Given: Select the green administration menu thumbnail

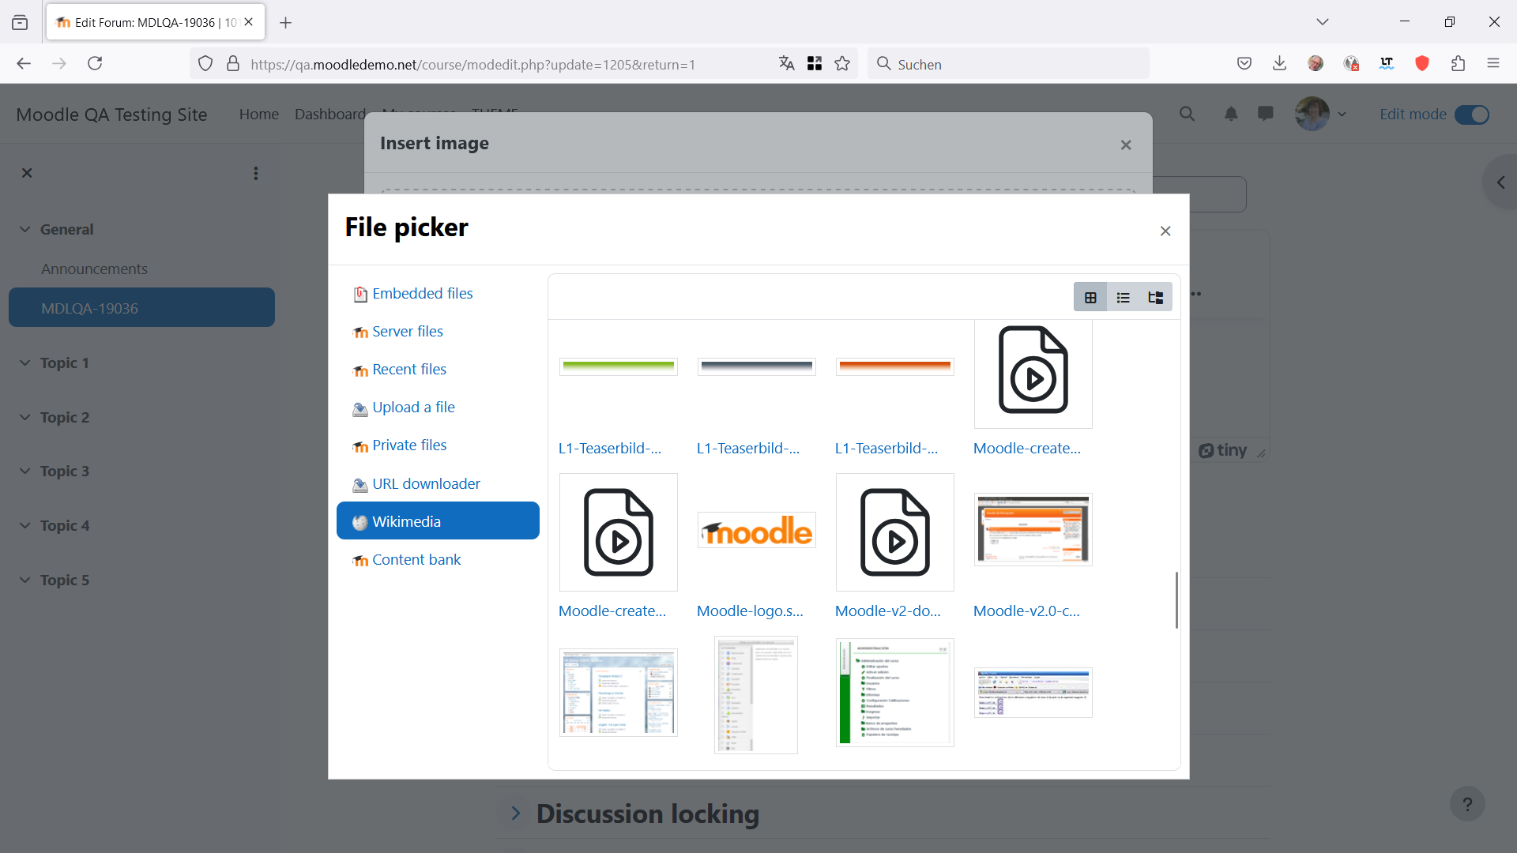Looking at the screenshot, I should coord(894,692).
